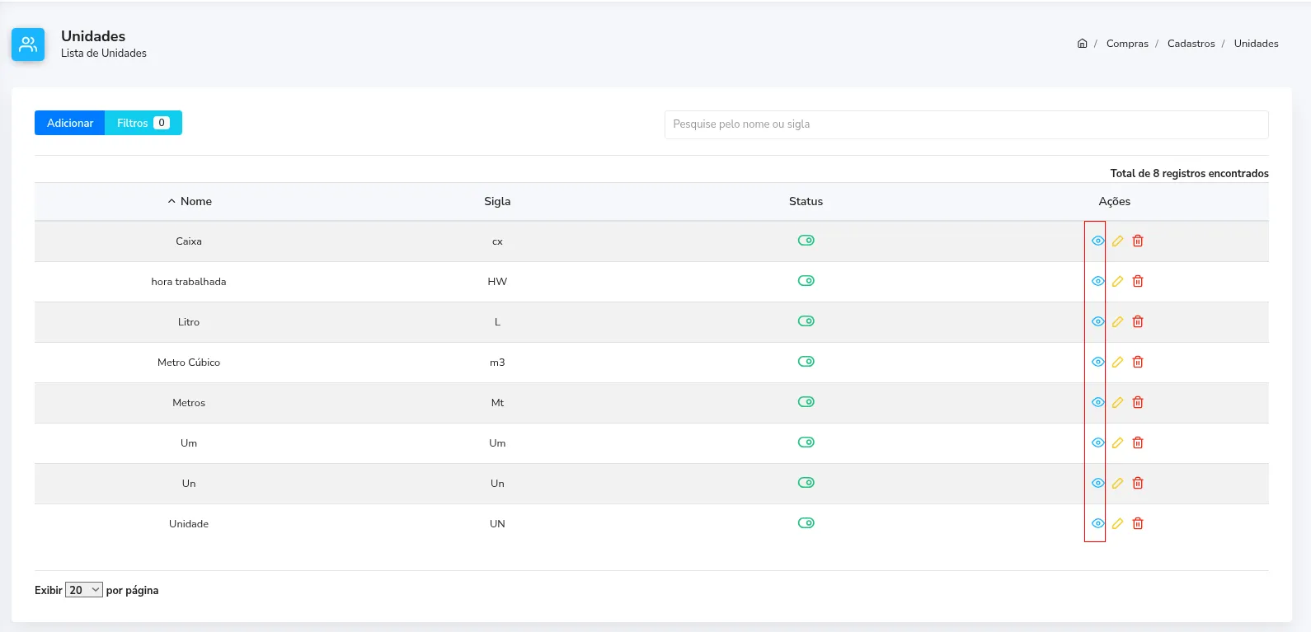Screen dimensions: 1311x632
Task: Click the Sigla column header
Action: pyautogui.click(x=497, y=201)
